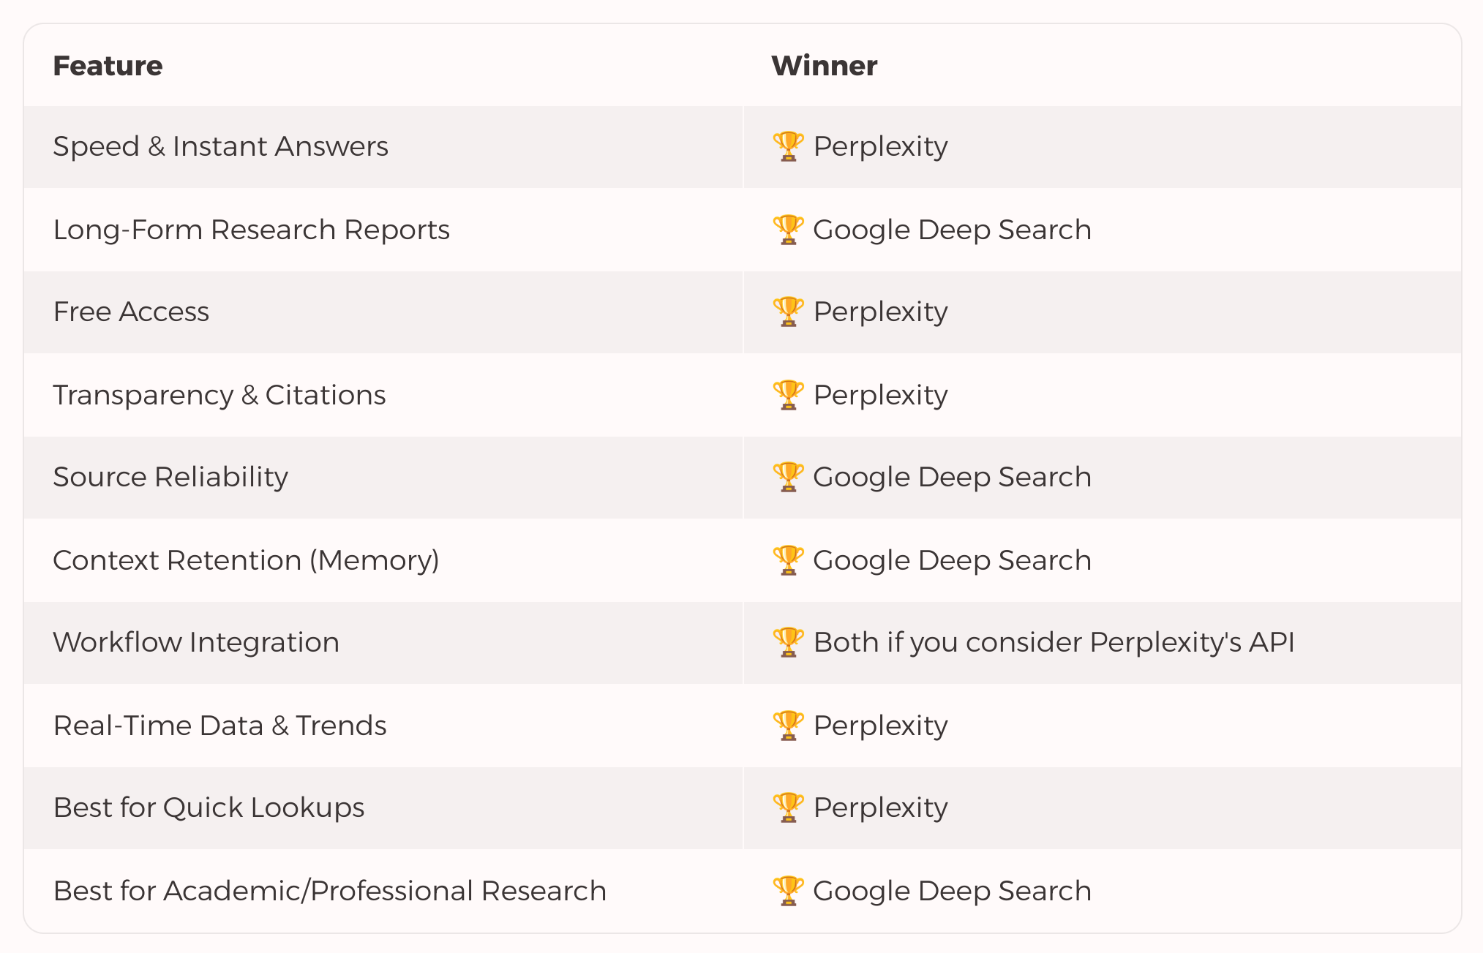Click the Context Retention (Memory) cell

[x=383, y=560]
